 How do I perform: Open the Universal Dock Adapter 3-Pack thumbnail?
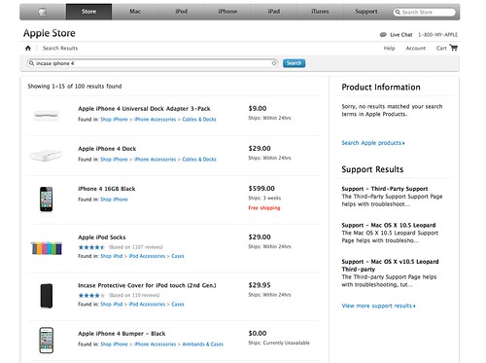tap(47, 115)
